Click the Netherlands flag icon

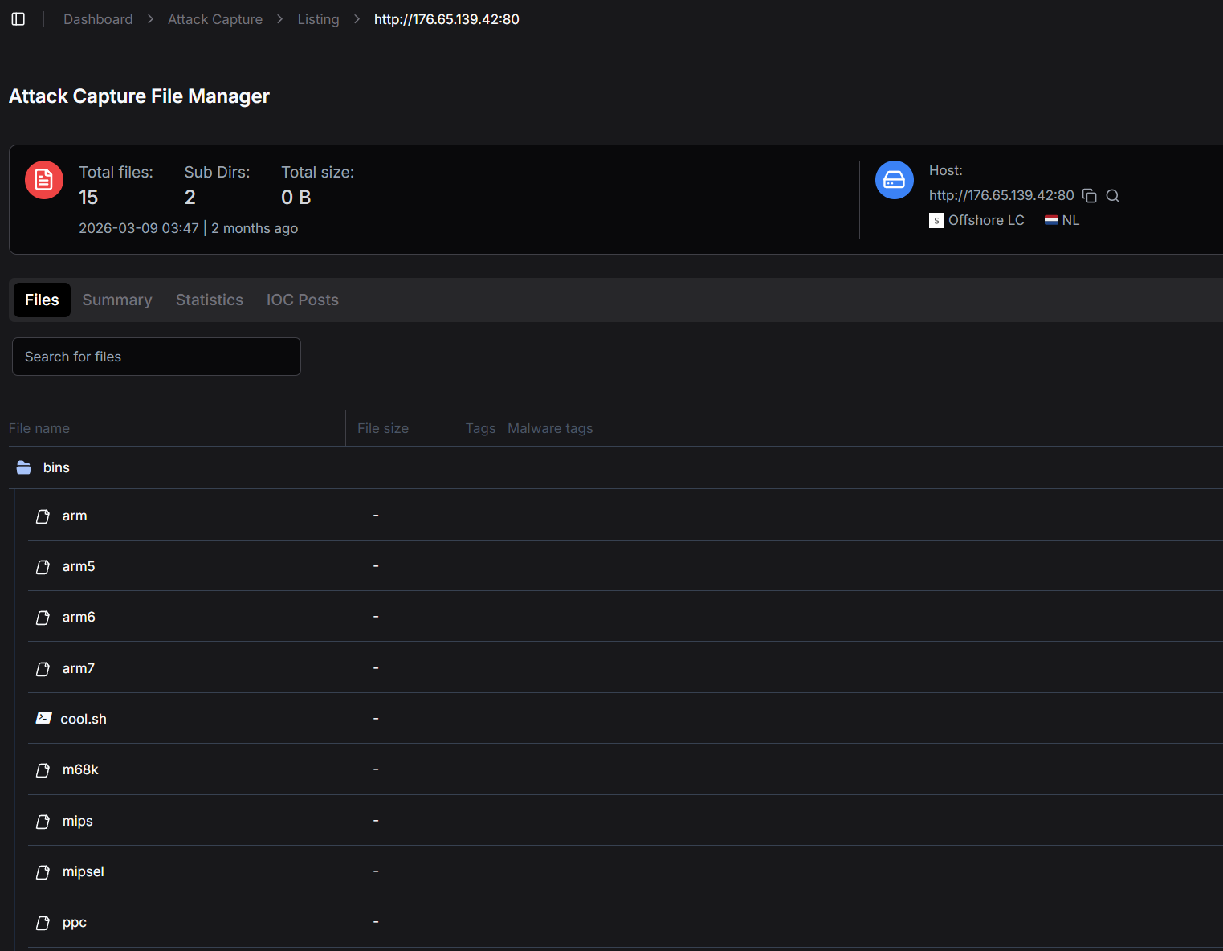coord(1051,220)
